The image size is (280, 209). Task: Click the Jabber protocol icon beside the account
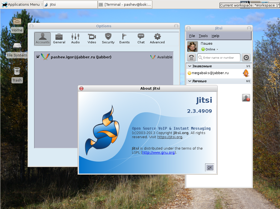pyautogui.click(x=45, y=57)
